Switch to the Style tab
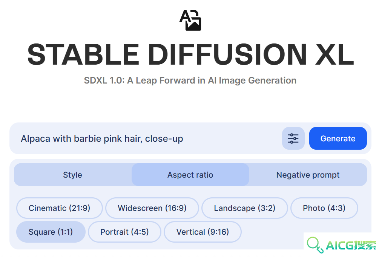 point(72,175)
